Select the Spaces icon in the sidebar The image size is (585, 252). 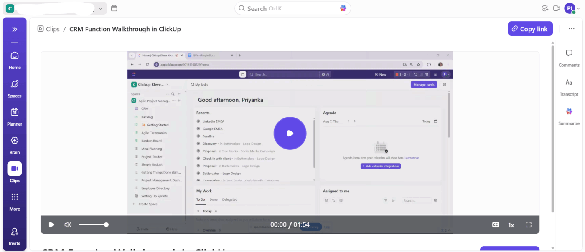coord(14,87)
